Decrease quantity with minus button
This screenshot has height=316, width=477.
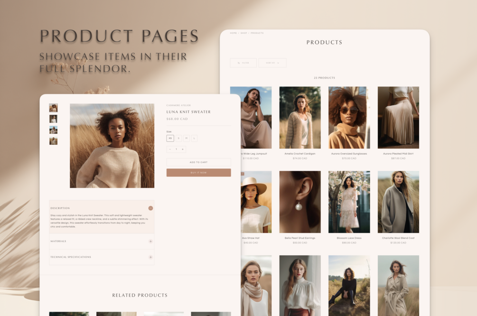coord(170,149)
